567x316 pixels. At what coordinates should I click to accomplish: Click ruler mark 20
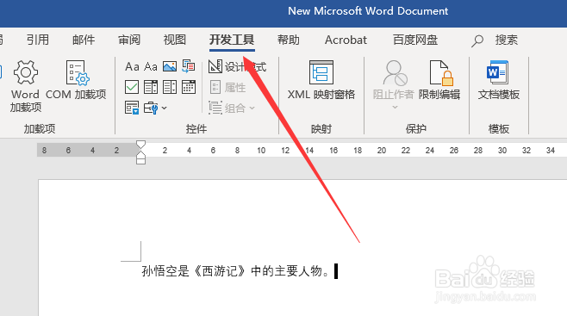pos(382,150)
